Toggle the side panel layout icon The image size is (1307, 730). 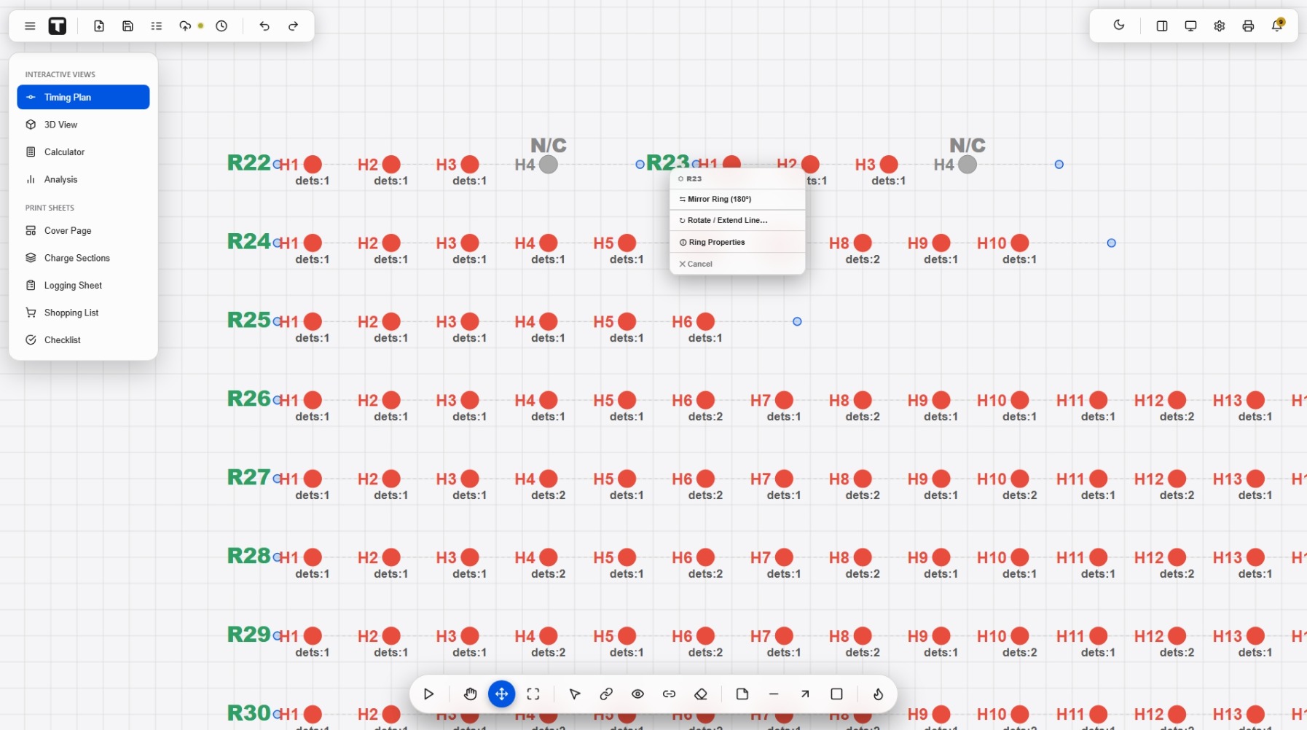click(1162, 26)
